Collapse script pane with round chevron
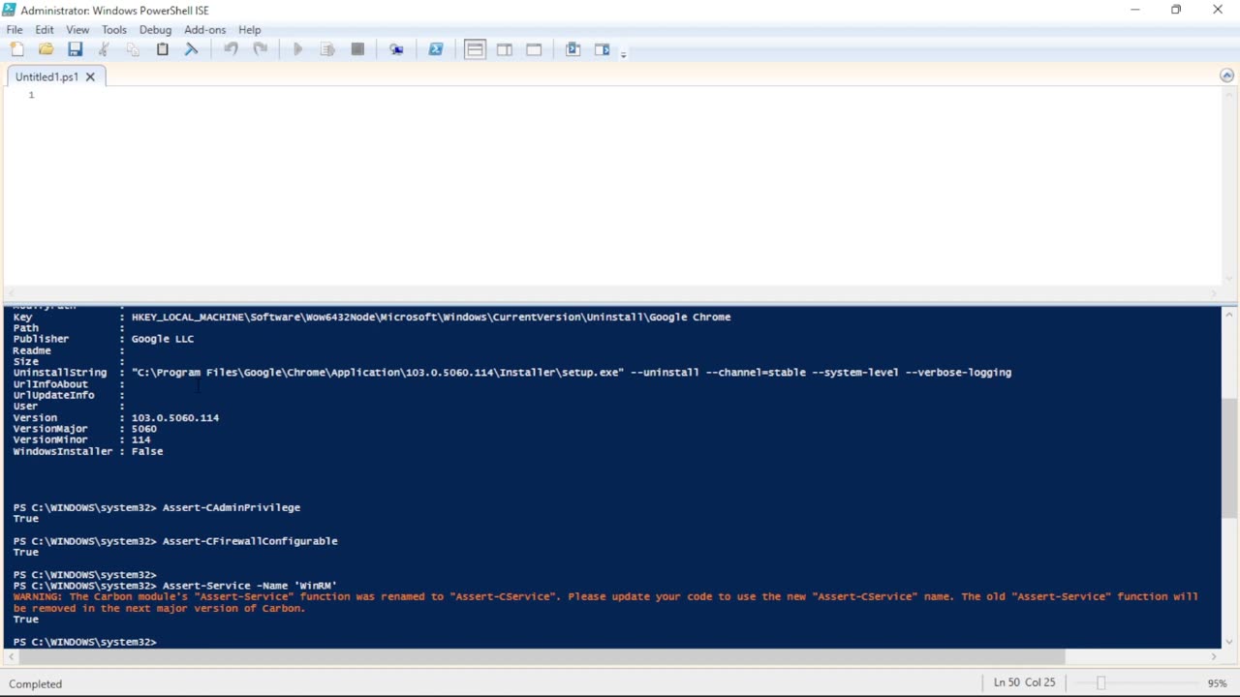The width and height of the screenshot is (1240, 697). click(x=1226, y=76)
